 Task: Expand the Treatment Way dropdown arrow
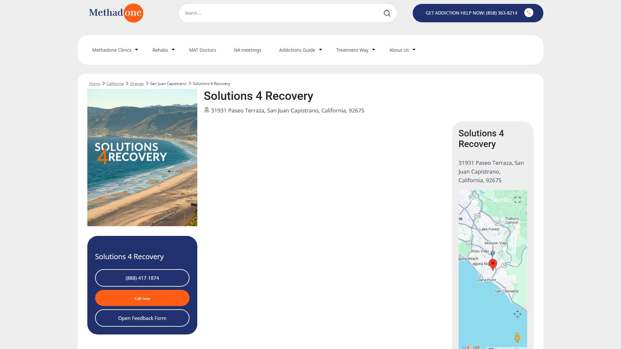pyautogui.click(x=374, y=50)
